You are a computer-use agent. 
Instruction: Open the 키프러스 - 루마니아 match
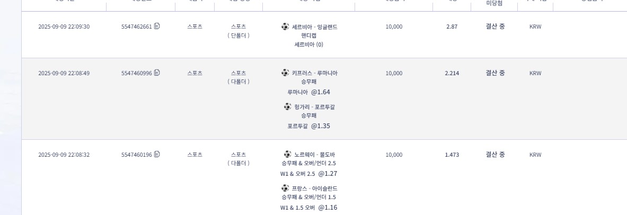[x=314, y=73]
